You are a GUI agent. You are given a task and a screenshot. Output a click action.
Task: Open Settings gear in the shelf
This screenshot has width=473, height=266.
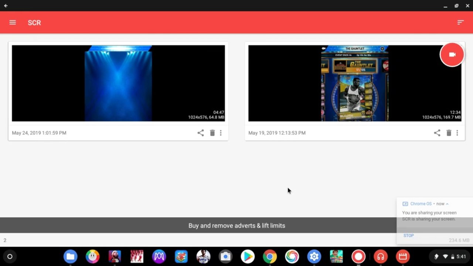coord(314,256)
